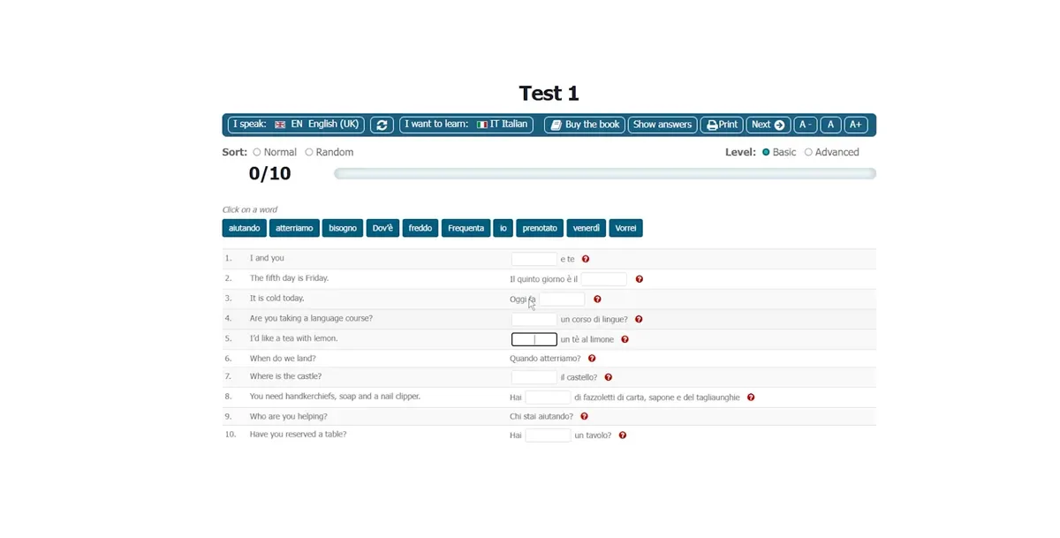Go to the Next test
Image resolution: width=1060 pixels, height=538 pixels.
pos(768,125)
